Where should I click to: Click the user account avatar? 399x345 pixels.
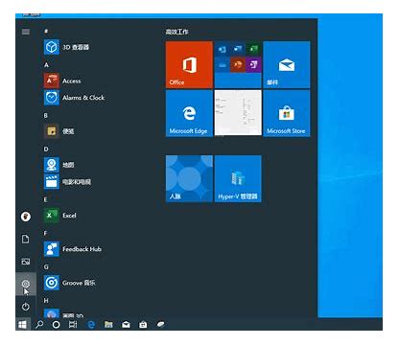click(x=26, y=217)
